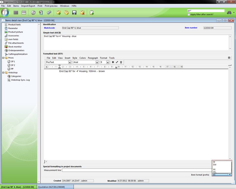Toggle bold formatting in RTF editor
Screen dimensions: 236x189
point(113,62)
